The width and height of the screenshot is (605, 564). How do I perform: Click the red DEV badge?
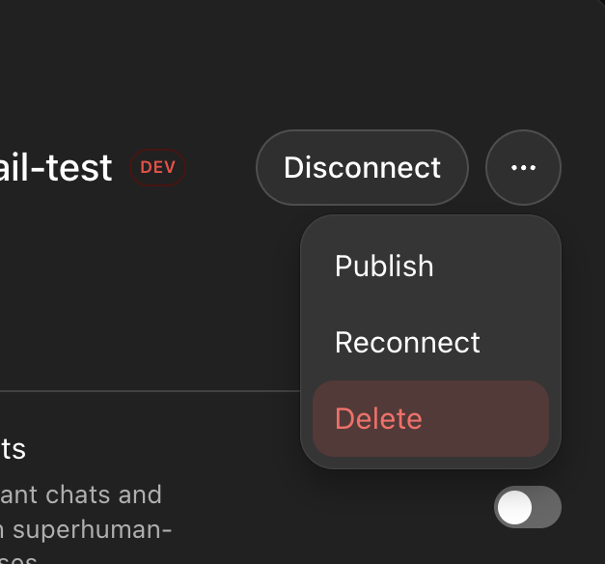(x=158, y=167)
